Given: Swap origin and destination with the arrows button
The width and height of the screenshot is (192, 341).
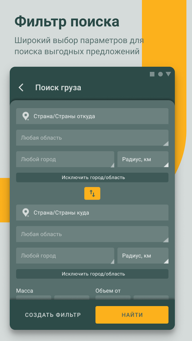Looking at the screenshot, I should [92, 194].
